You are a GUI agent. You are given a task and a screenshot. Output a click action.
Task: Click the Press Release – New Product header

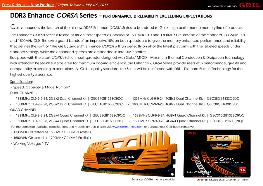[x=28, y=5]
